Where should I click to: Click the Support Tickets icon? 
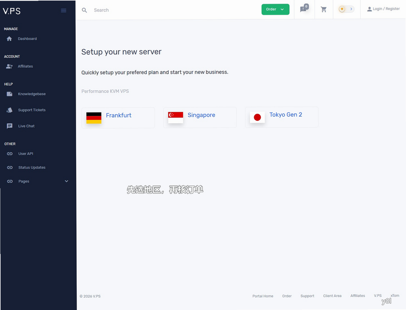tap(10, 110)
